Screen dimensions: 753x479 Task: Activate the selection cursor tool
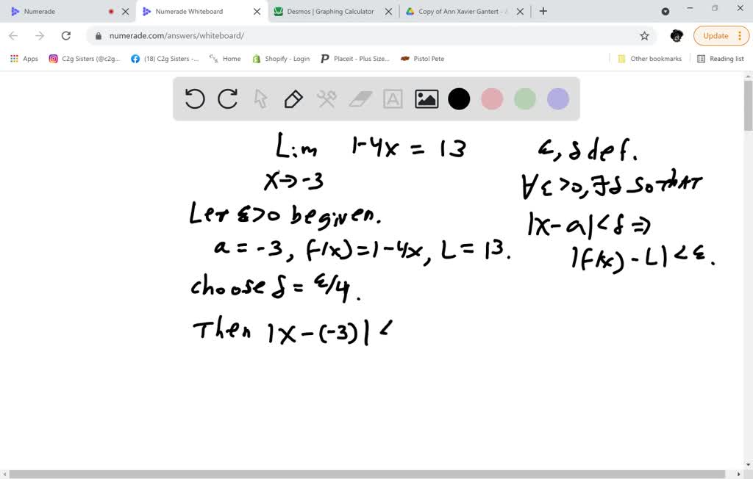tap(260, 98)
